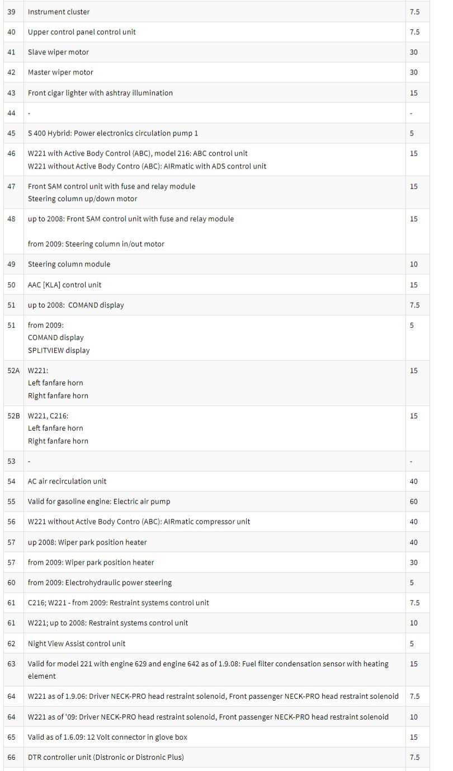Click Steering column module row
The height and width of the screenshot is (771, 453).
tap(216, 265)
